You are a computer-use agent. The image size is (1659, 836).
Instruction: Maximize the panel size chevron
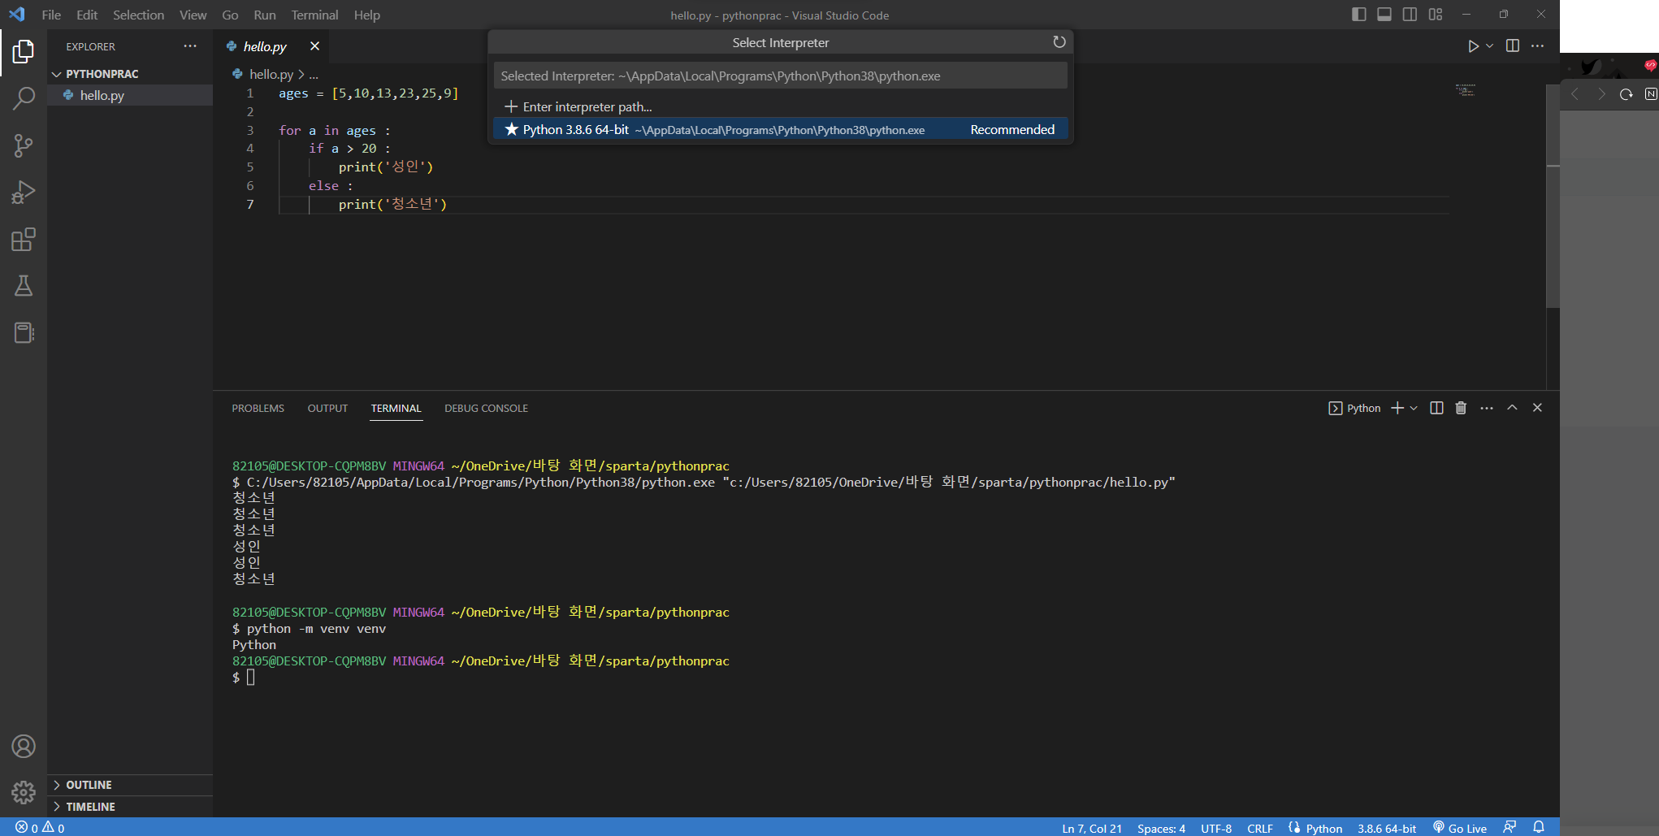click(1512, 408)
